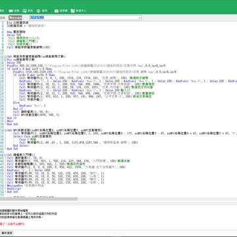Click the red notice text in bottom panel

pos(13,224)
